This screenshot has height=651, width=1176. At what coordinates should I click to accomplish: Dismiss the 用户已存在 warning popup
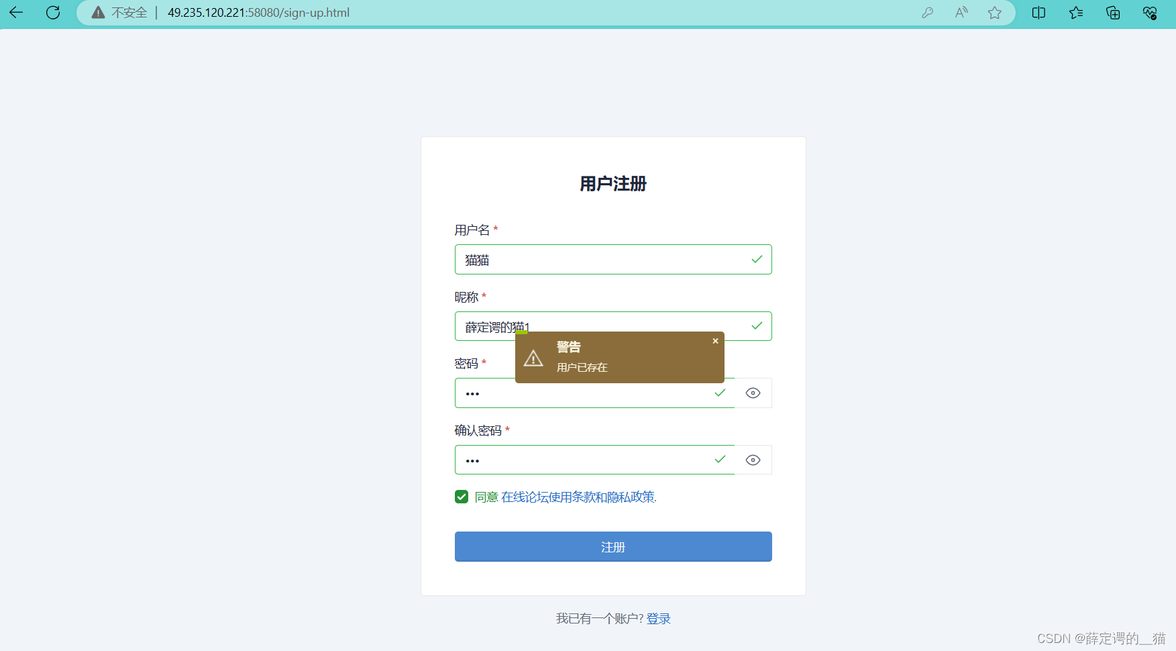tap(715, 341)
